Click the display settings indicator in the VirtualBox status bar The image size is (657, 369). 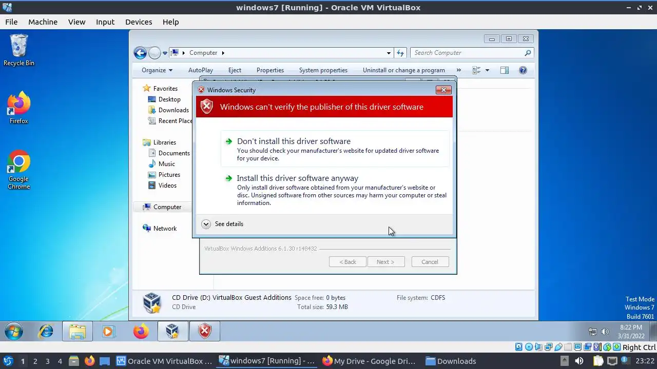tap(577, 347)
